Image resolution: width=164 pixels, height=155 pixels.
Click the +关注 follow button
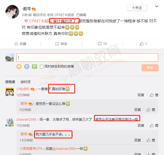click(137, 8)
